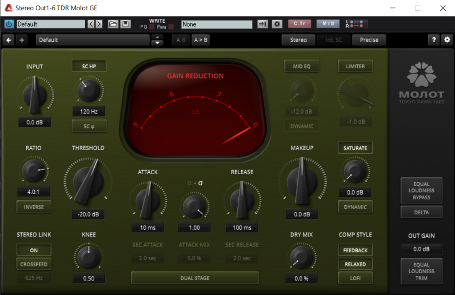Open host toolbar gear beside C.Tr

coord(277,24)
